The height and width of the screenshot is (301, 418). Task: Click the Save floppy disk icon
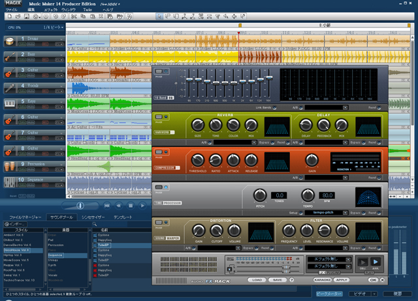point(27,16)
